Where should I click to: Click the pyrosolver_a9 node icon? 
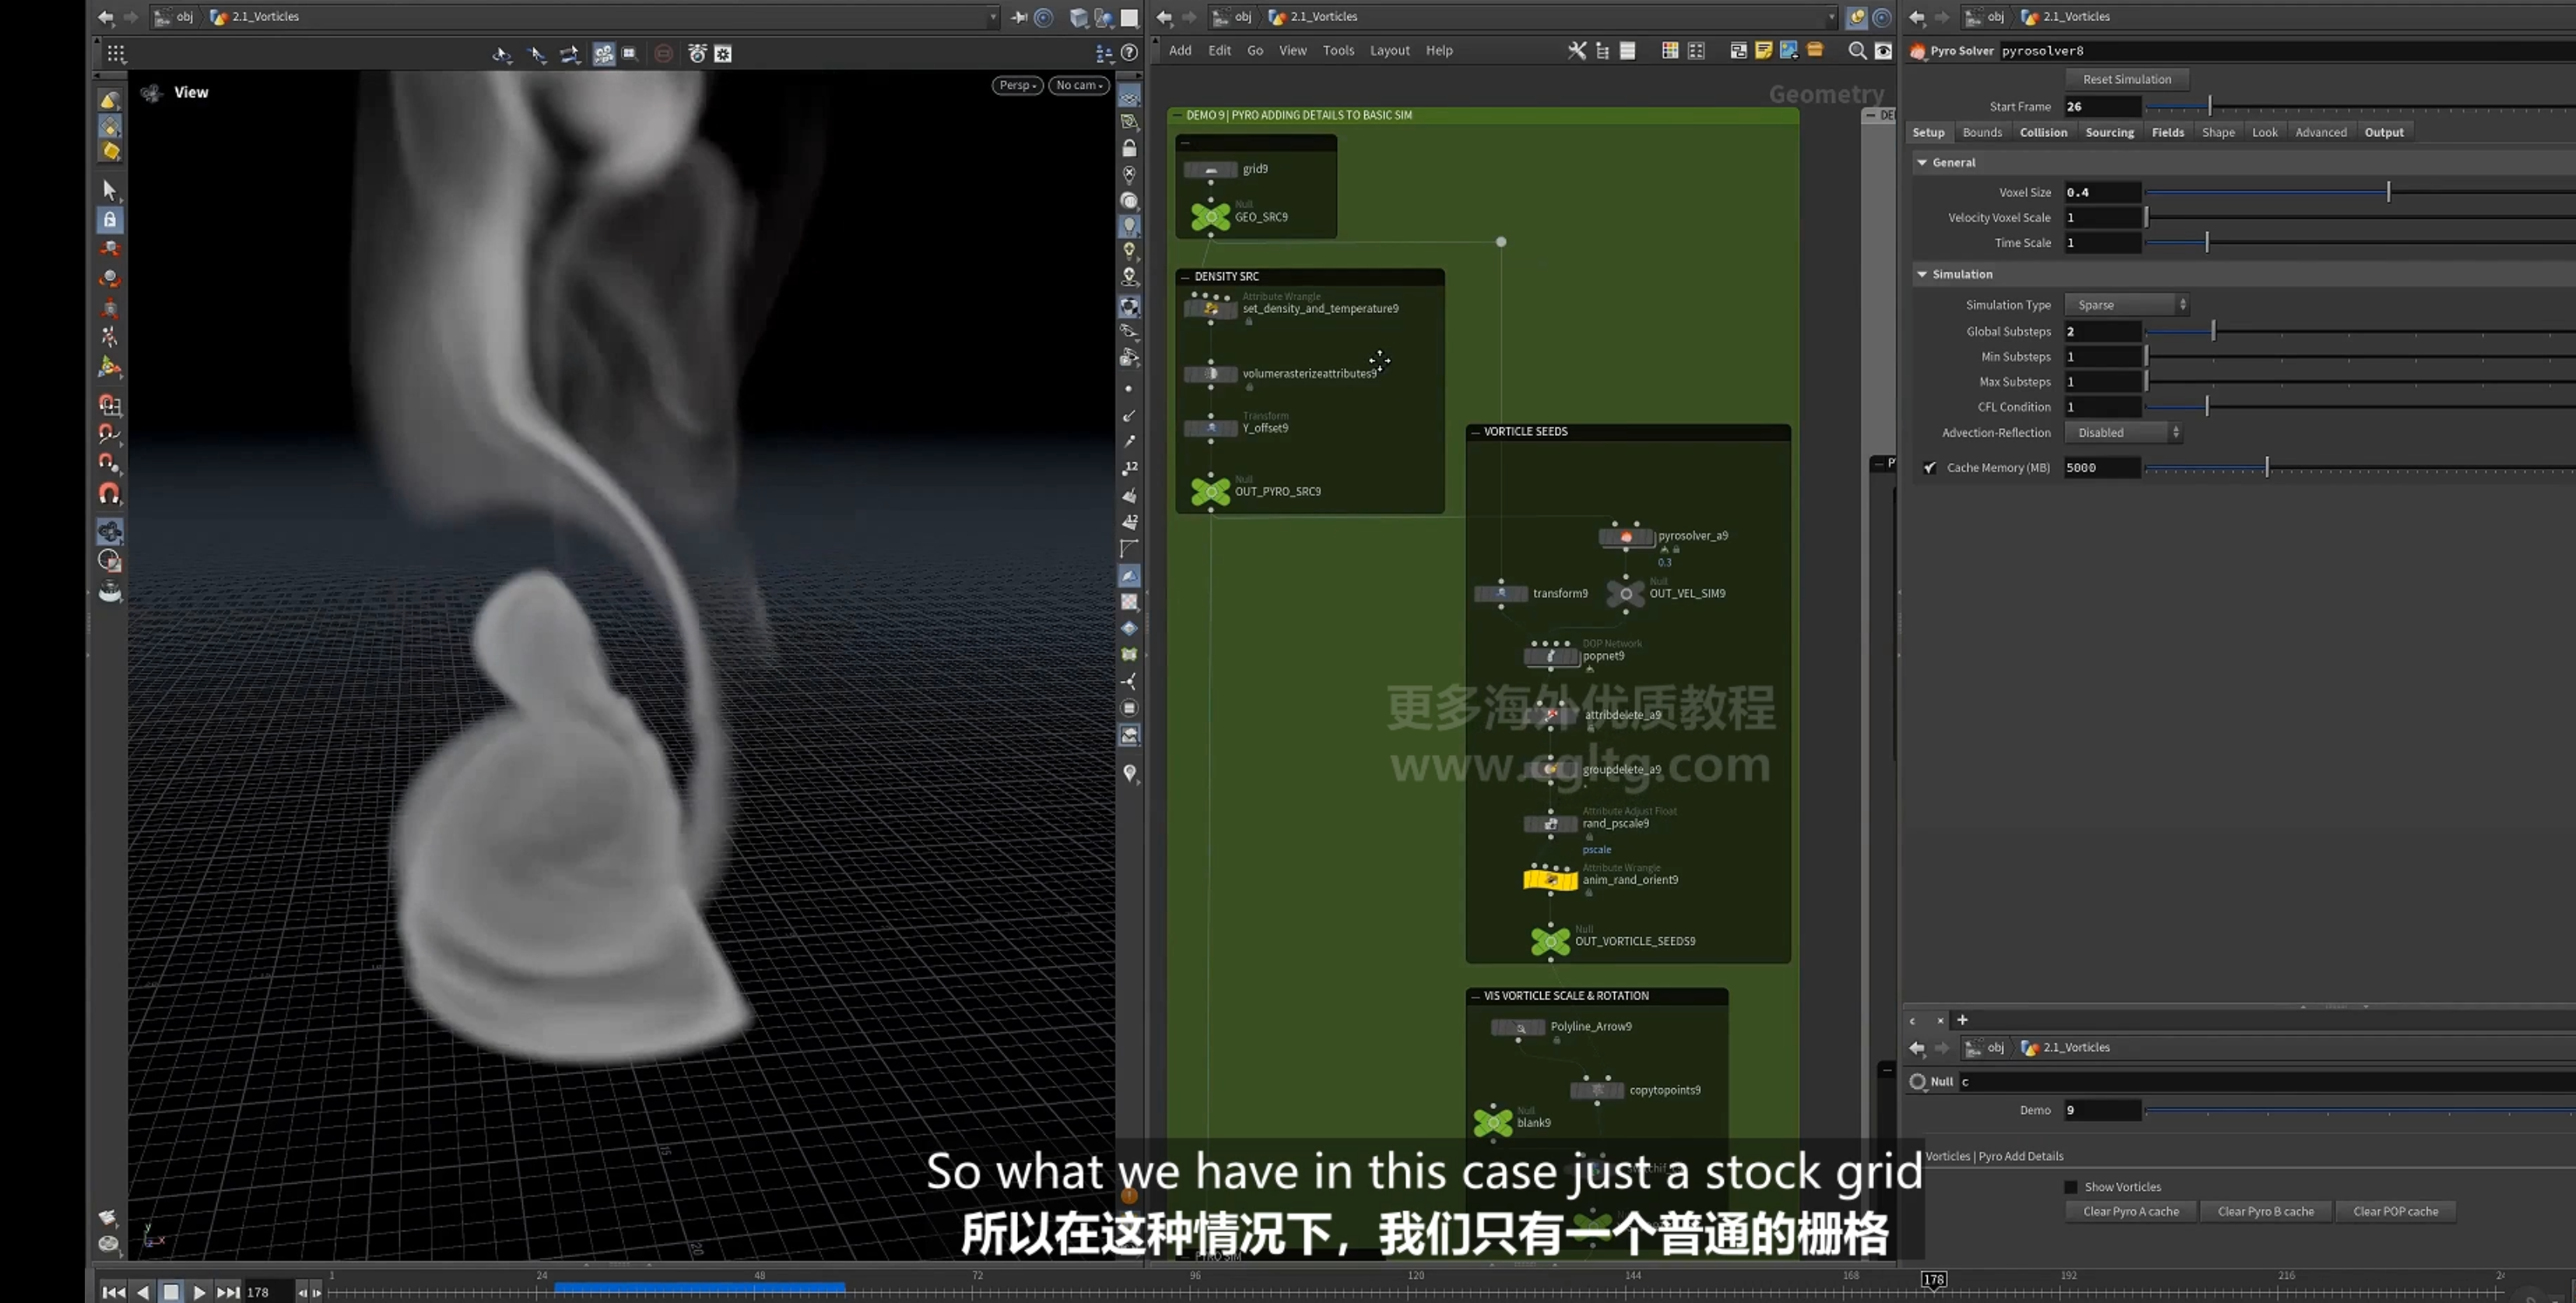(x=1626, y=537)
